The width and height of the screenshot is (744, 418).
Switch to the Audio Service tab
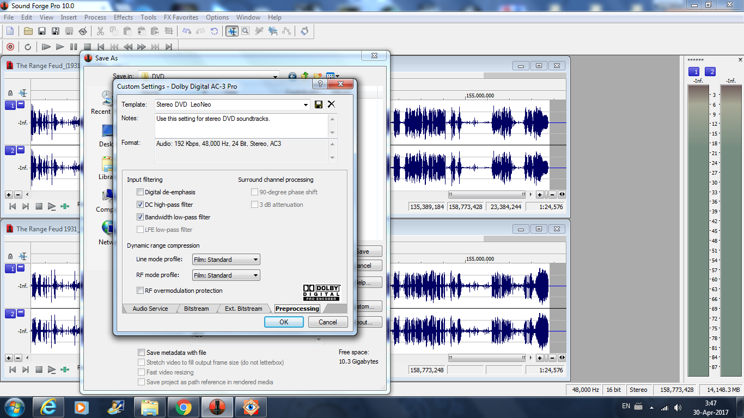150,309
